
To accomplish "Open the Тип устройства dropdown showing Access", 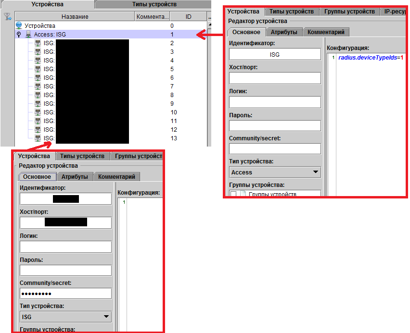I will pyautogui.click(x=275, y=172).
